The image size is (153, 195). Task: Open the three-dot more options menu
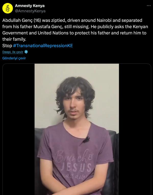[x=149, y=6]
